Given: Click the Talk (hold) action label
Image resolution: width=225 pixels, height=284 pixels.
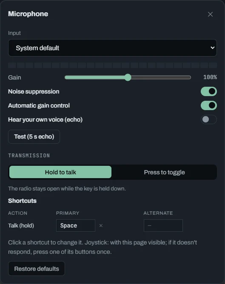Looking at the screenshot, I should (x=21, y=225).
